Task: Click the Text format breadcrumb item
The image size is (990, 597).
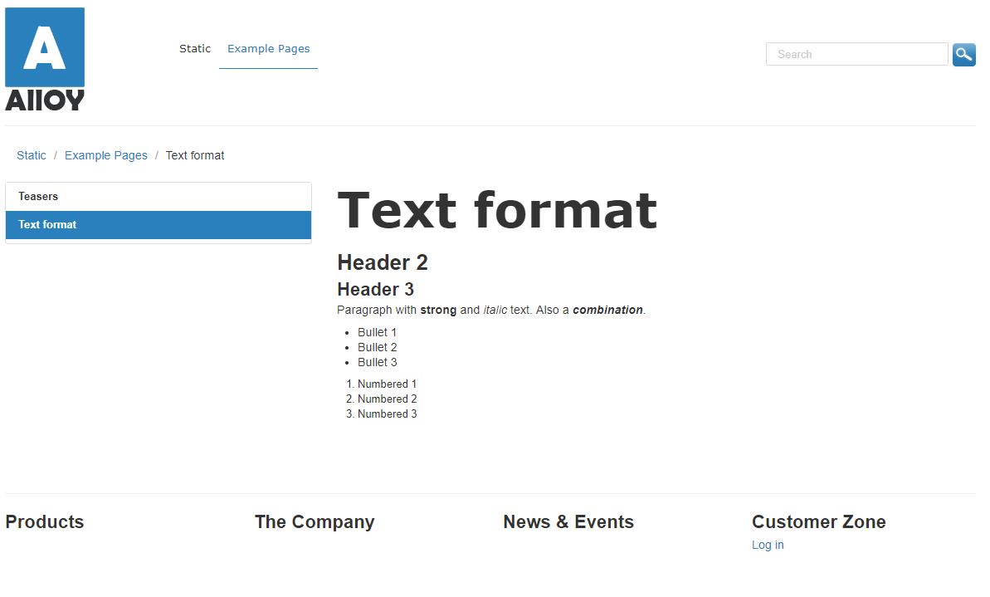Action: point(195,156)
